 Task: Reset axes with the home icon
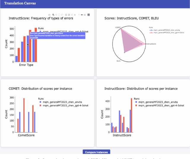click(x=75, y=15)
